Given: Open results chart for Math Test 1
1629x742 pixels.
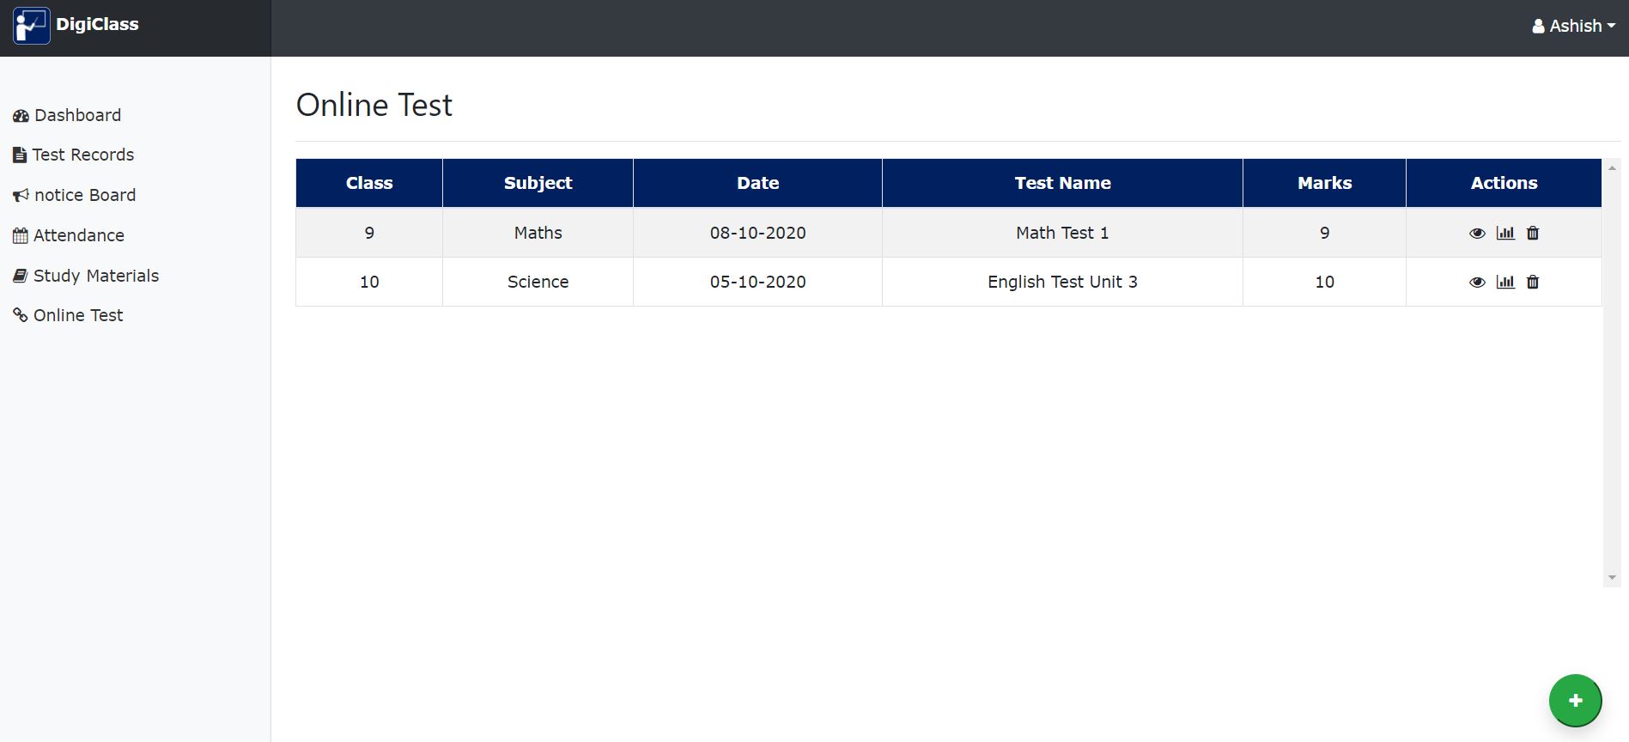Looking at the screenshot, I should tap(1505, 233).
